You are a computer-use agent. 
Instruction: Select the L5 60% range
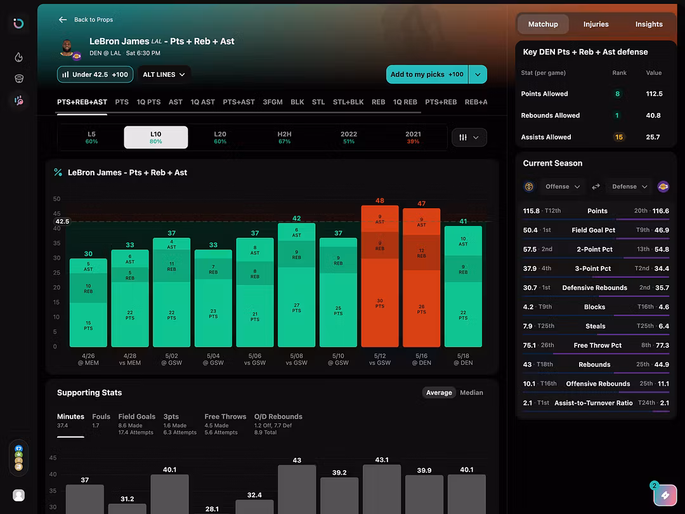click(x=91, y=137)
